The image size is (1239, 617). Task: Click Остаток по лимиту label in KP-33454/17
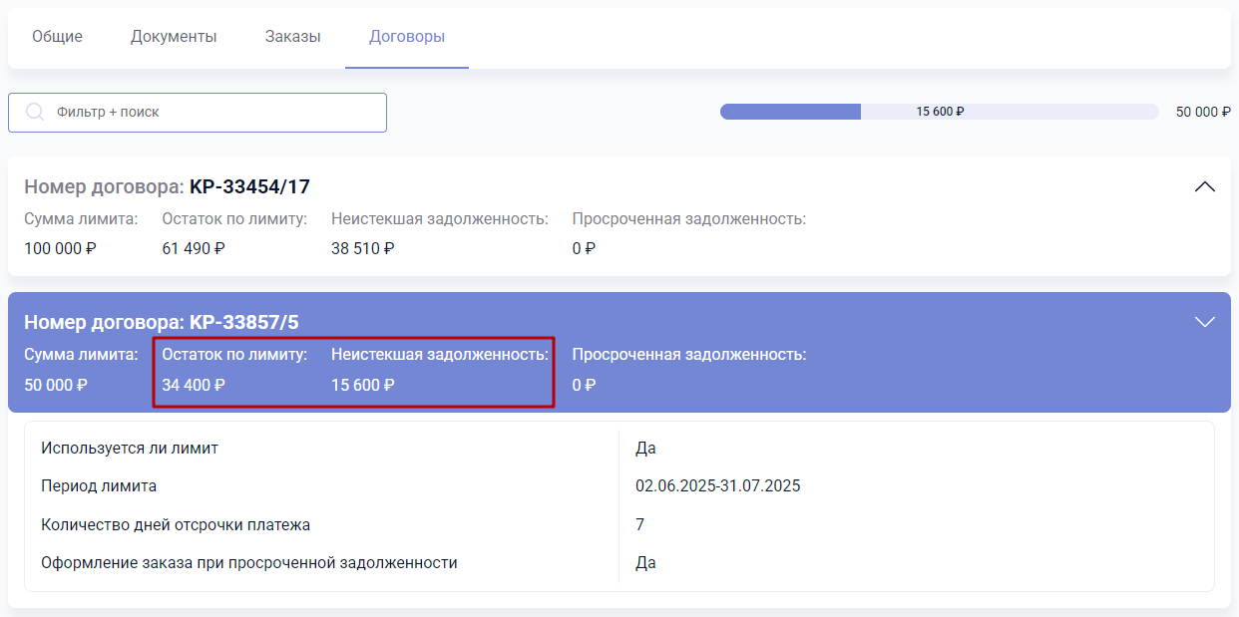(234, 218)
